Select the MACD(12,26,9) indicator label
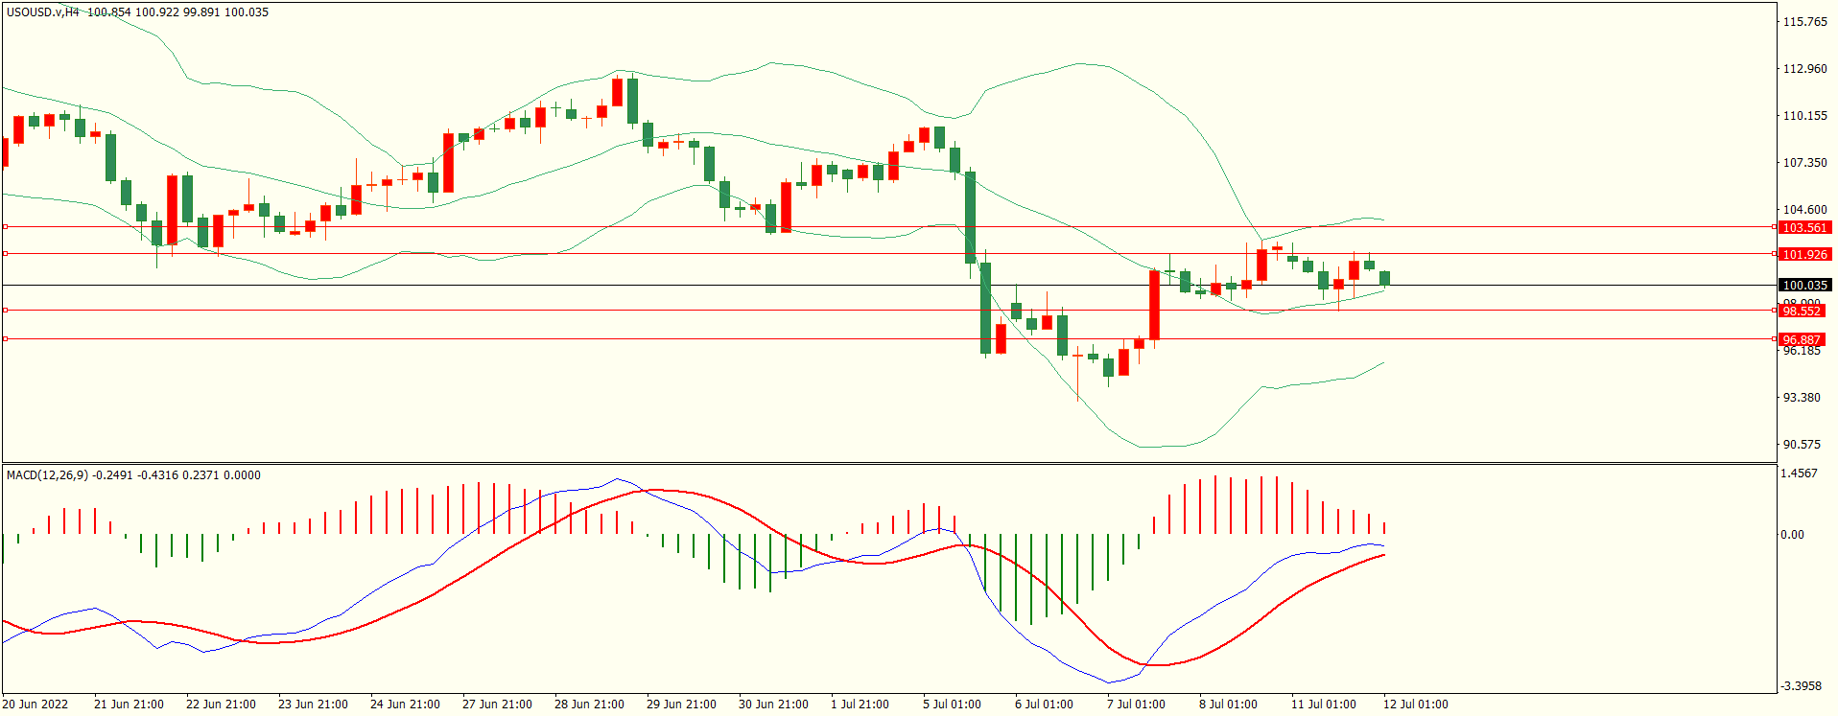The height and width of the screenshot is (716, 1838). point(47,475)
